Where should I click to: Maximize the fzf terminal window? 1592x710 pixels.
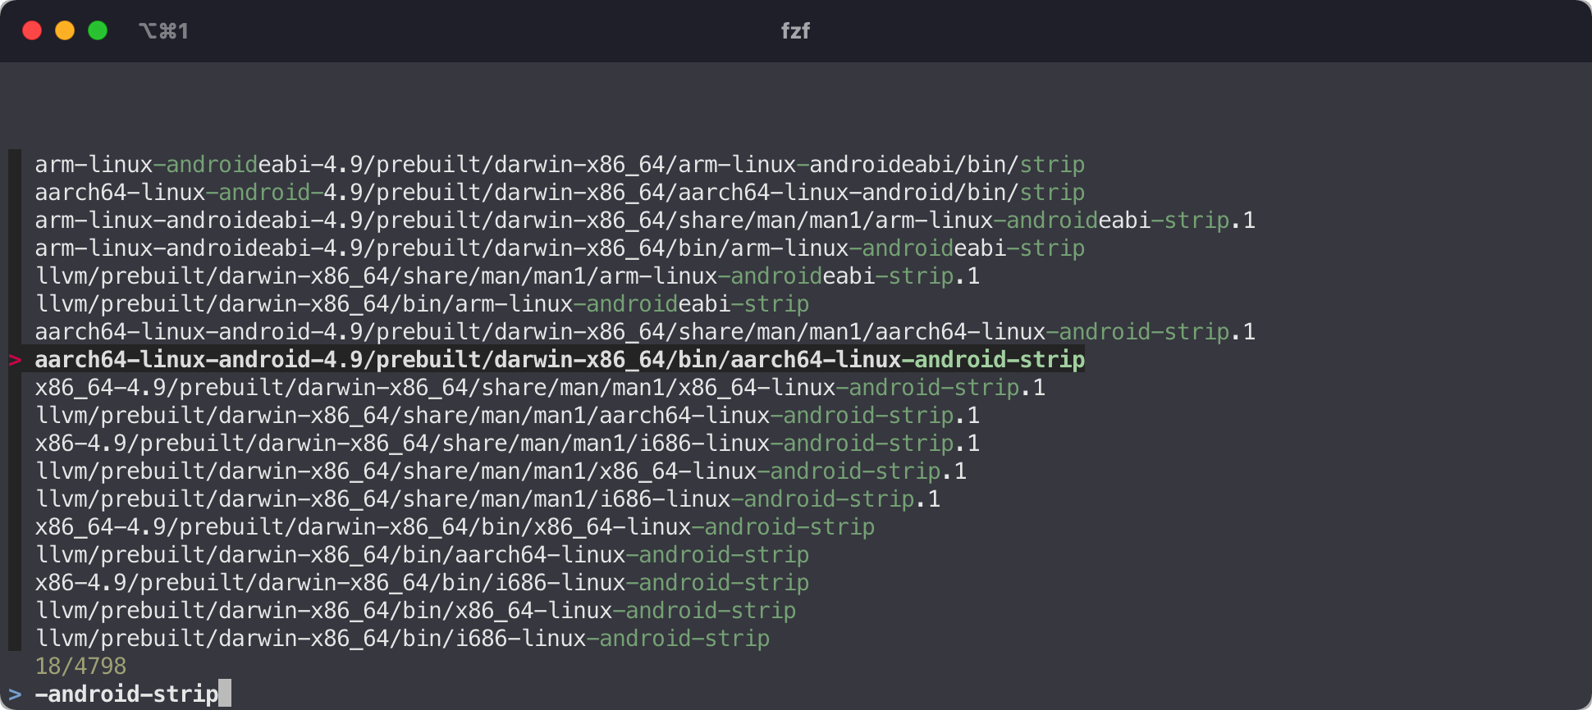coord(98,31)
